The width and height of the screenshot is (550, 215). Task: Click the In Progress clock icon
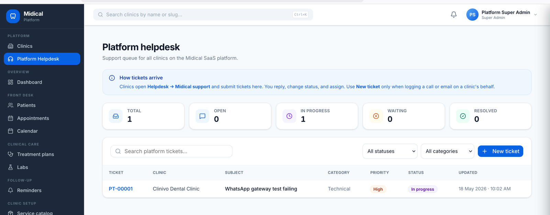tap(289, 116)
